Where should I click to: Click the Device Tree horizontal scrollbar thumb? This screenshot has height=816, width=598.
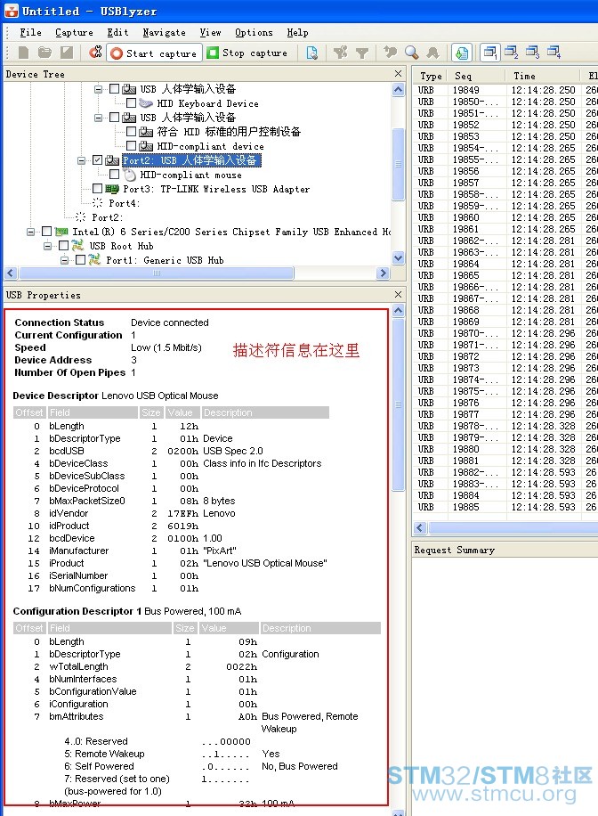coord(157,273)
